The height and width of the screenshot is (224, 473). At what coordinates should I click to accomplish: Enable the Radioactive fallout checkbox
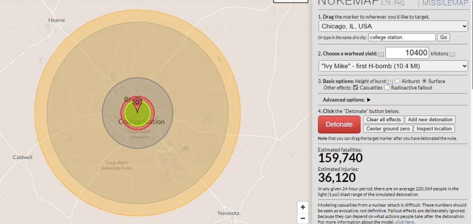point(387,88)
